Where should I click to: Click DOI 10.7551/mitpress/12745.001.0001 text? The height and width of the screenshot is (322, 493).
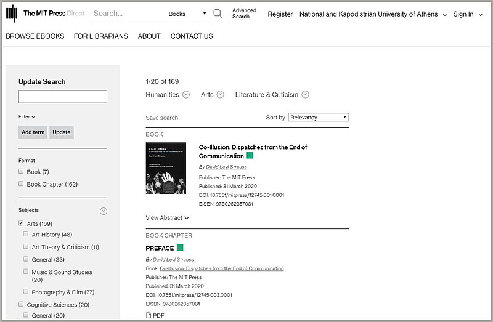(242, 195)
